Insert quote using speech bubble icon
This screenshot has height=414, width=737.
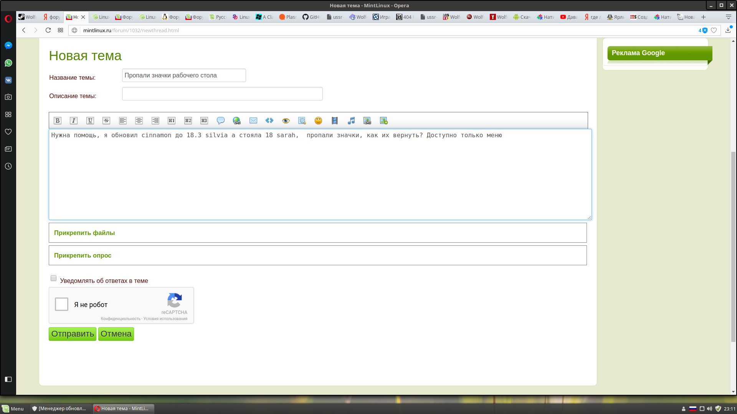pos(220,121)
